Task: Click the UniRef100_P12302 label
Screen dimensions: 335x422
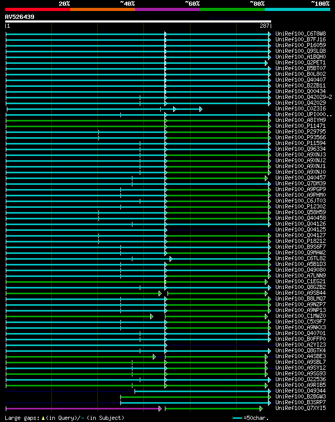Action: [300, 207]
